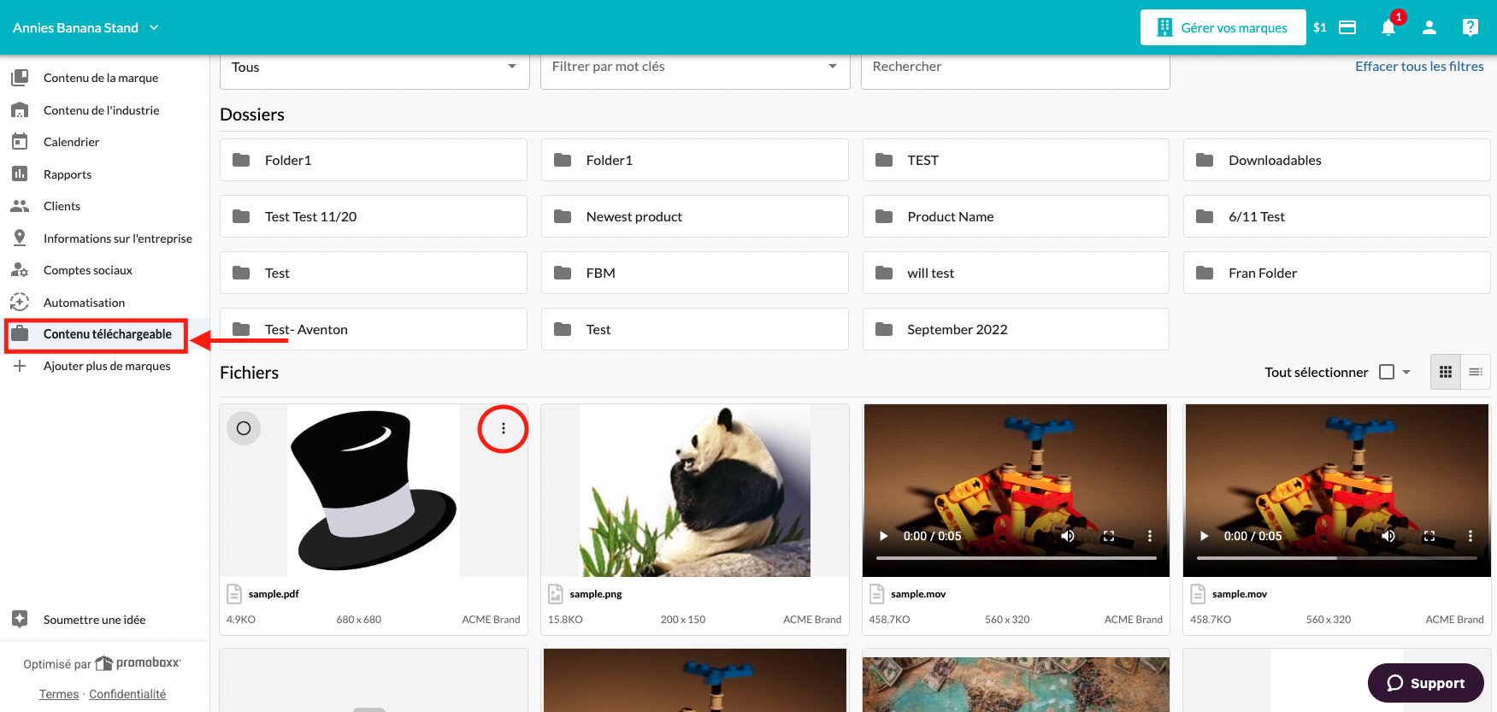Switch to grid view layout icon

point(1446,372)
